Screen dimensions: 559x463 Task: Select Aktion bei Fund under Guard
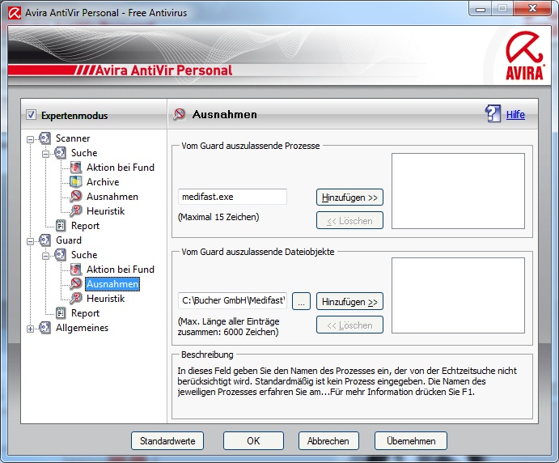(121, 270)
